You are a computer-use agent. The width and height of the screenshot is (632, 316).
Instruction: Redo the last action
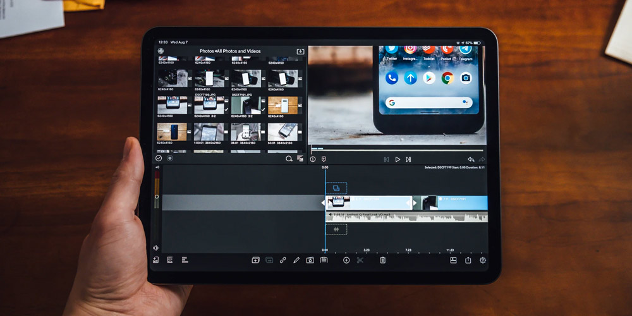point(482,159)
